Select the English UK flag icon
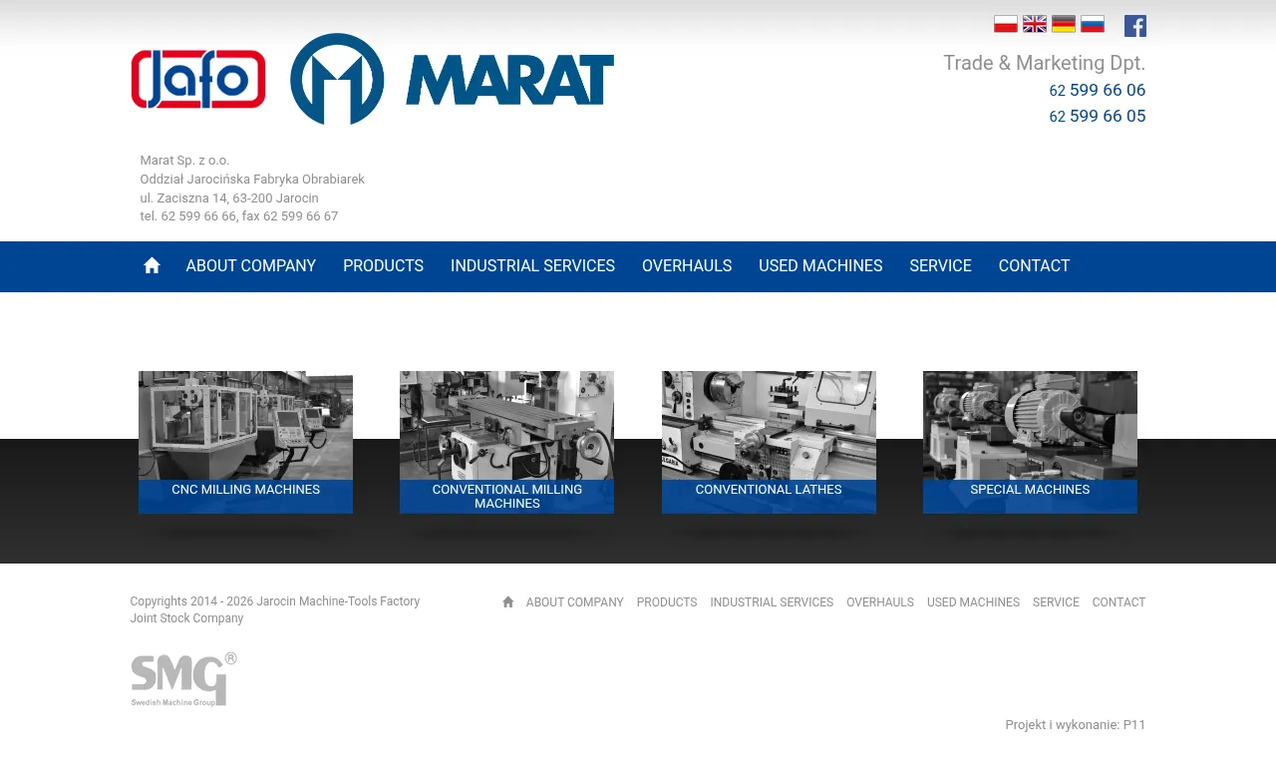Viewport: 1276px width, 774px height. 1035,24
